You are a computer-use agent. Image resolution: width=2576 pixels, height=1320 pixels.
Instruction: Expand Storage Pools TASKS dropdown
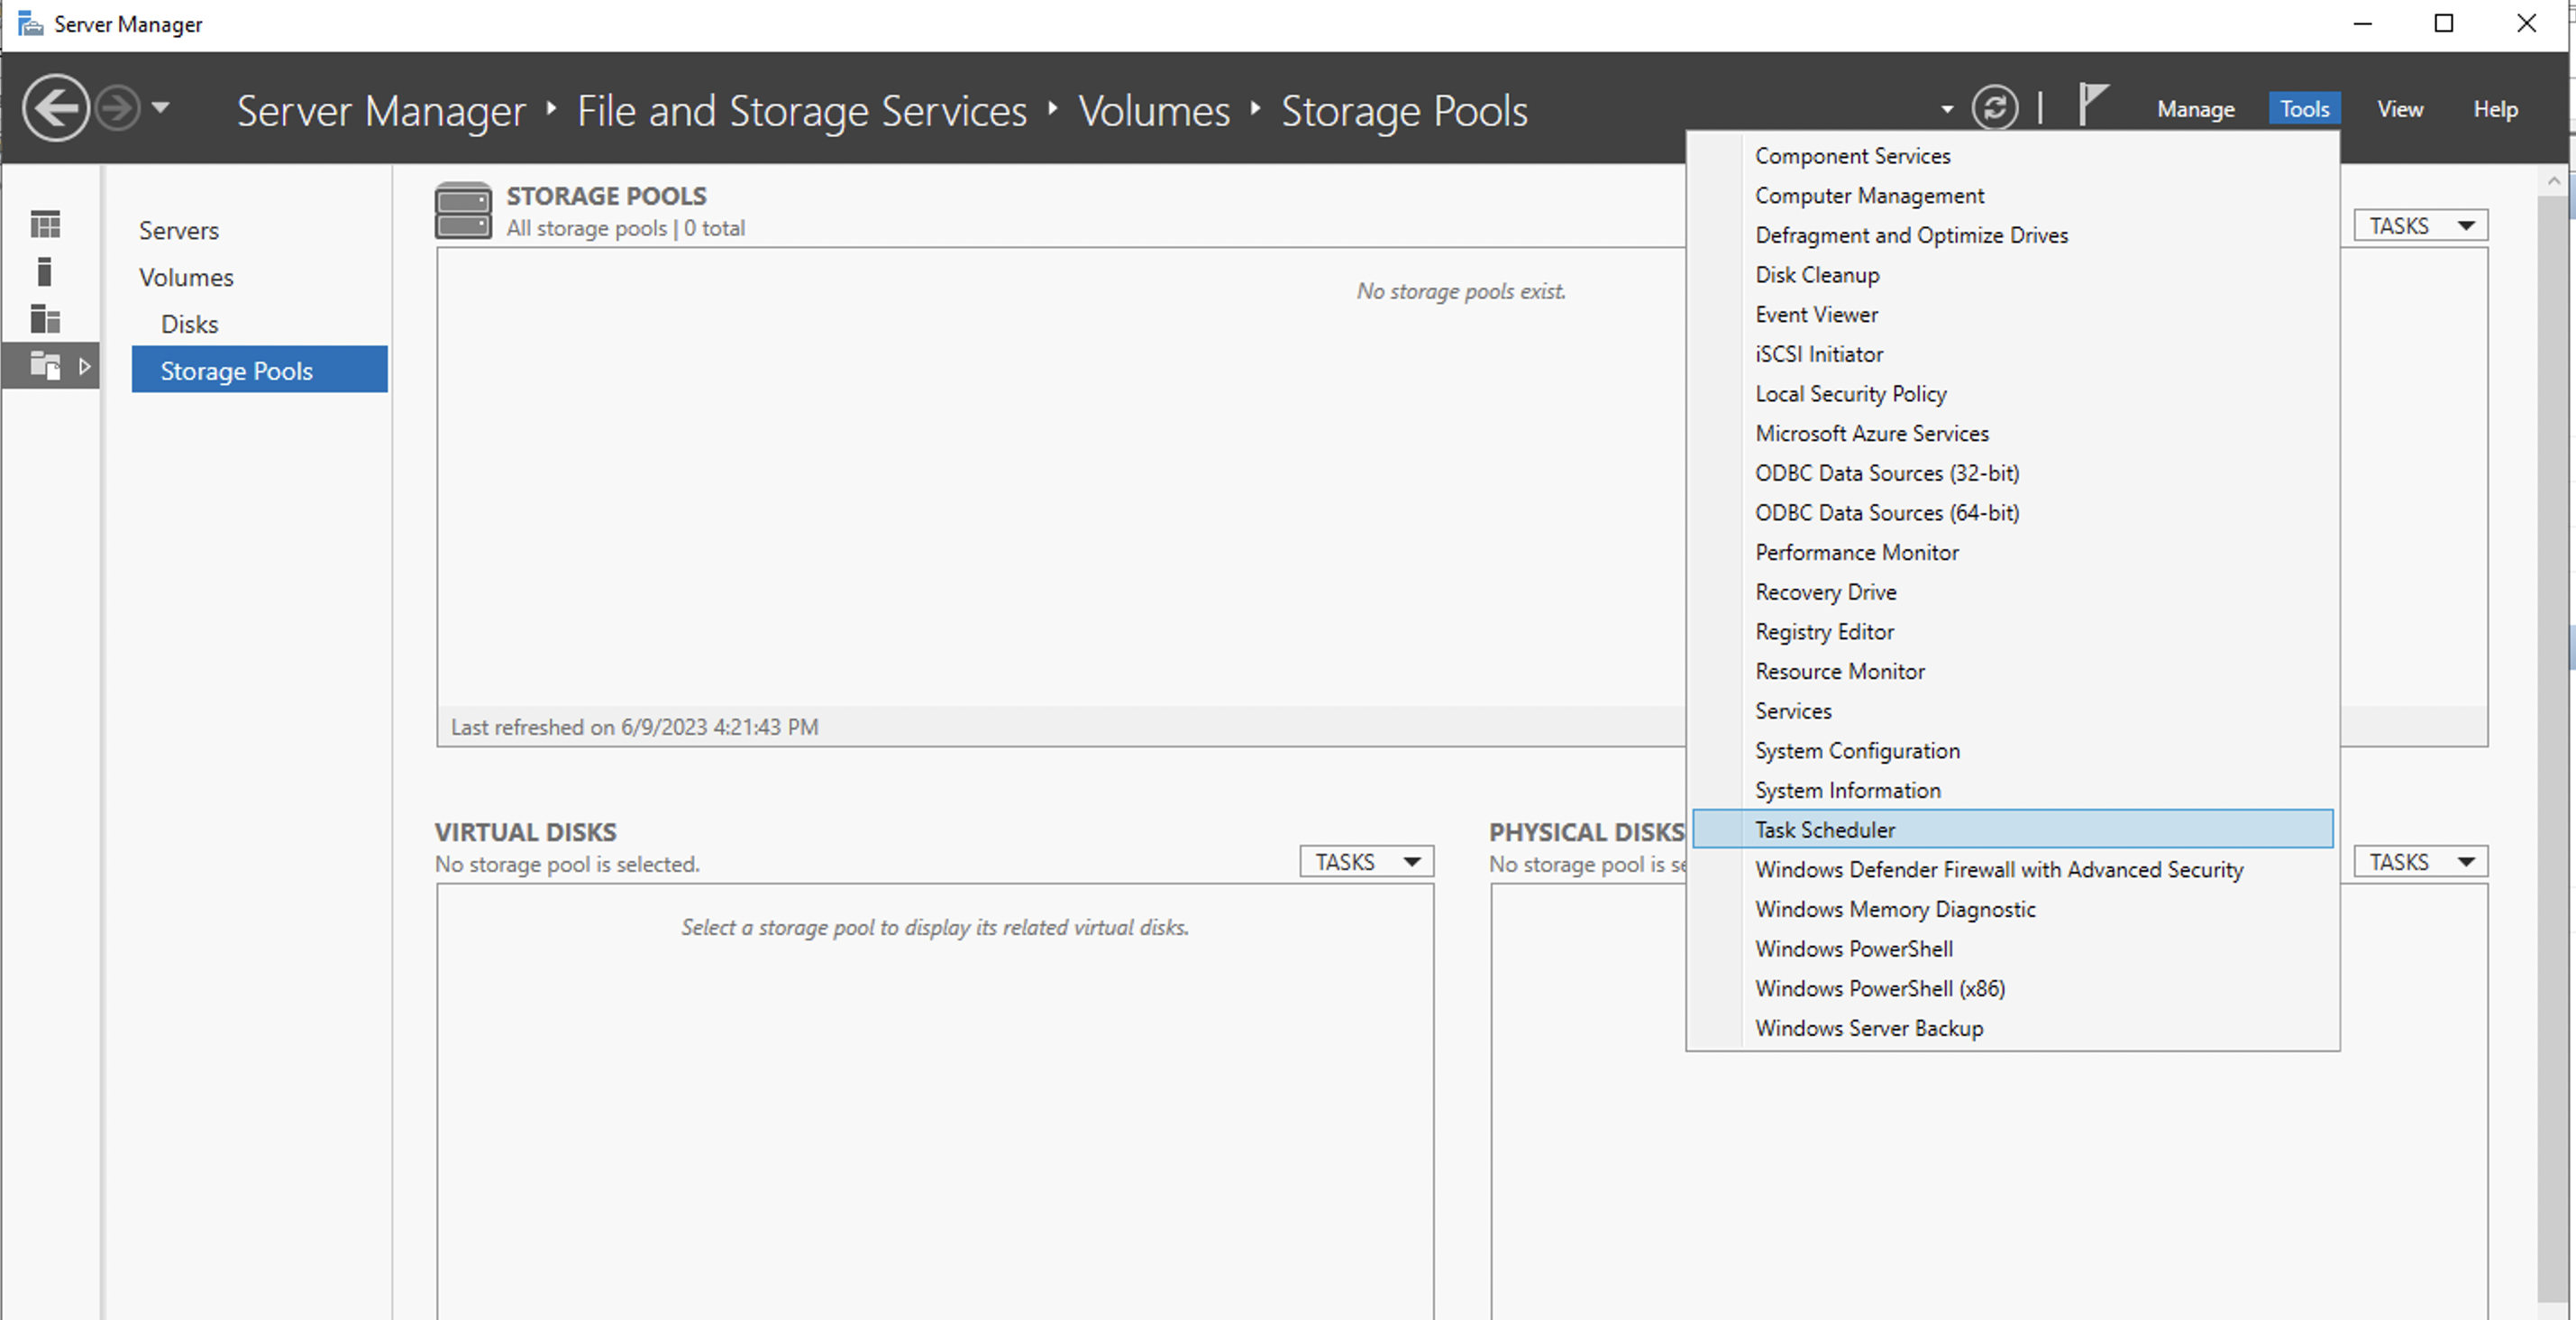(2420, 226)
